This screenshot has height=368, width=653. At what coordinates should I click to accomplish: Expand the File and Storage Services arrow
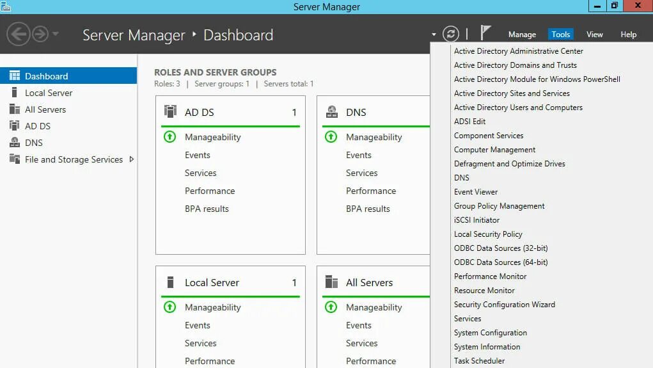[132, 159]
